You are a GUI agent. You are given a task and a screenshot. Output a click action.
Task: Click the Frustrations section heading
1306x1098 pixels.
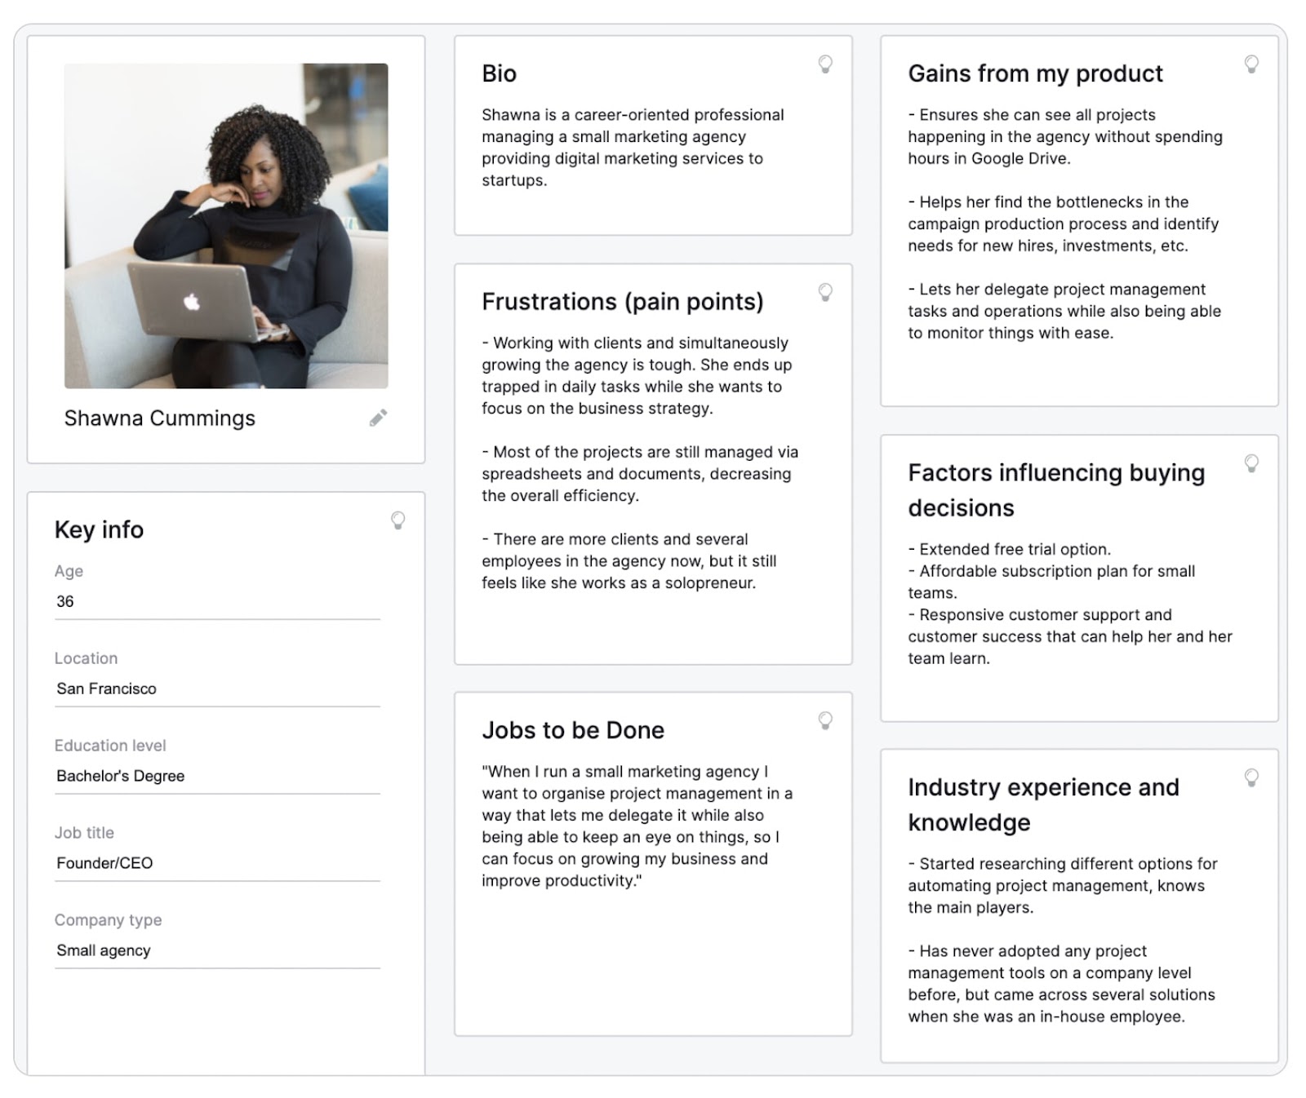click(624, 301)
